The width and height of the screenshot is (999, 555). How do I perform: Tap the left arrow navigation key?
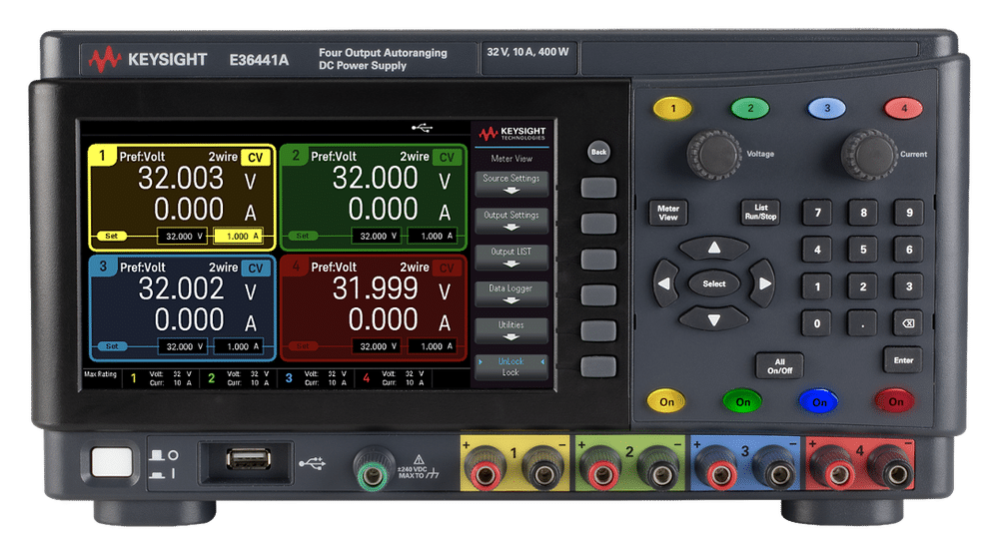point(665,283)
